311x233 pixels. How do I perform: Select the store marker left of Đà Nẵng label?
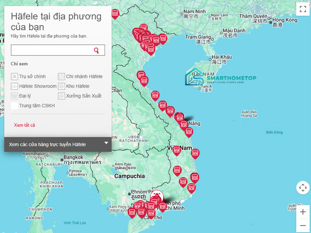tap(183, 125)
